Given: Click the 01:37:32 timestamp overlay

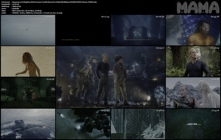Looking at the screenshot, I should tap(105, 110).
